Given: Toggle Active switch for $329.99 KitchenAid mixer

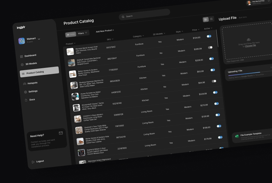Looking at the screenshot, I should [215, 92].
